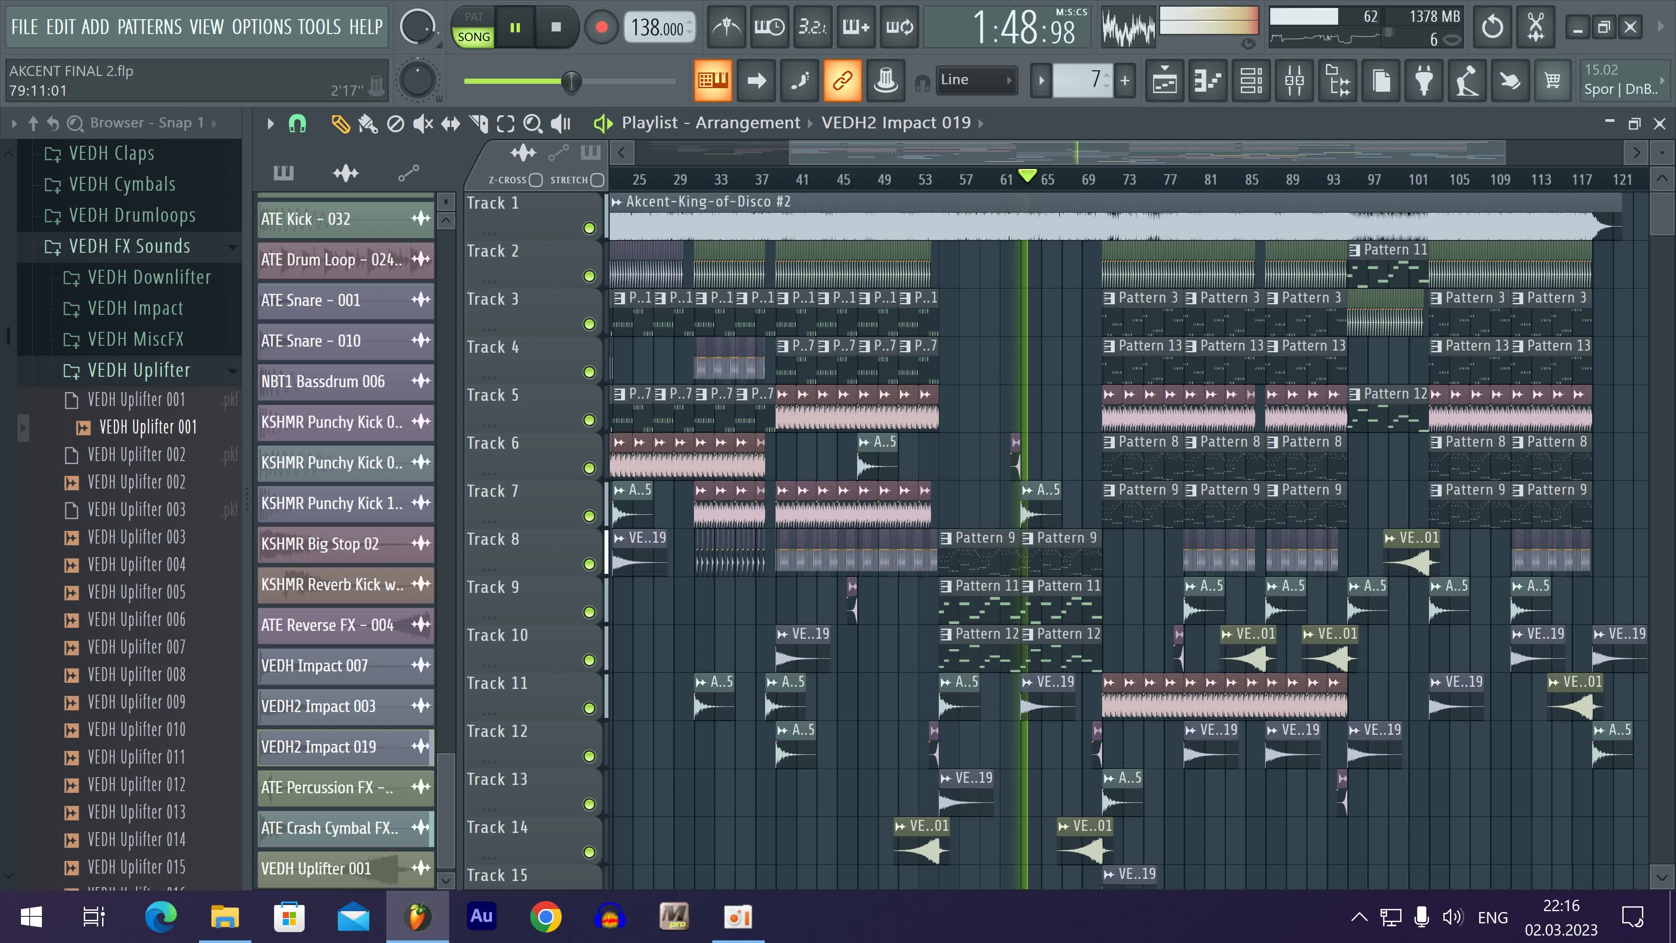Enable the Z-CROSS option
This screenshot has height=943, width=1676.
point(536,180)
